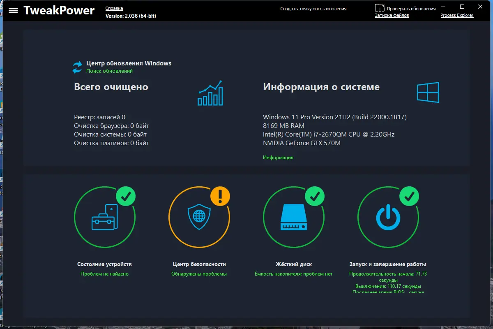Click the Запуск и завершение работы label
Image resolution: width=493 pixels, height=329 pixels.
(388, 264)
